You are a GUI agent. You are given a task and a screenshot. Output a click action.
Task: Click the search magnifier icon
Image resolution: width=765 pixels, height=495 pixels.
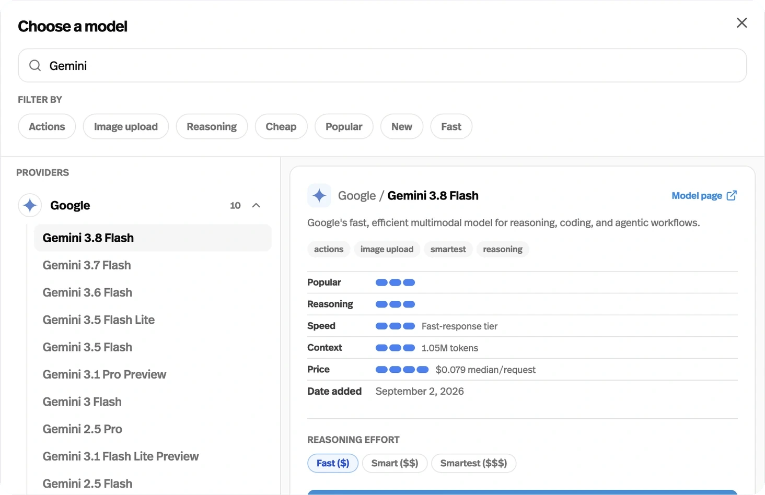coord(35,65)
